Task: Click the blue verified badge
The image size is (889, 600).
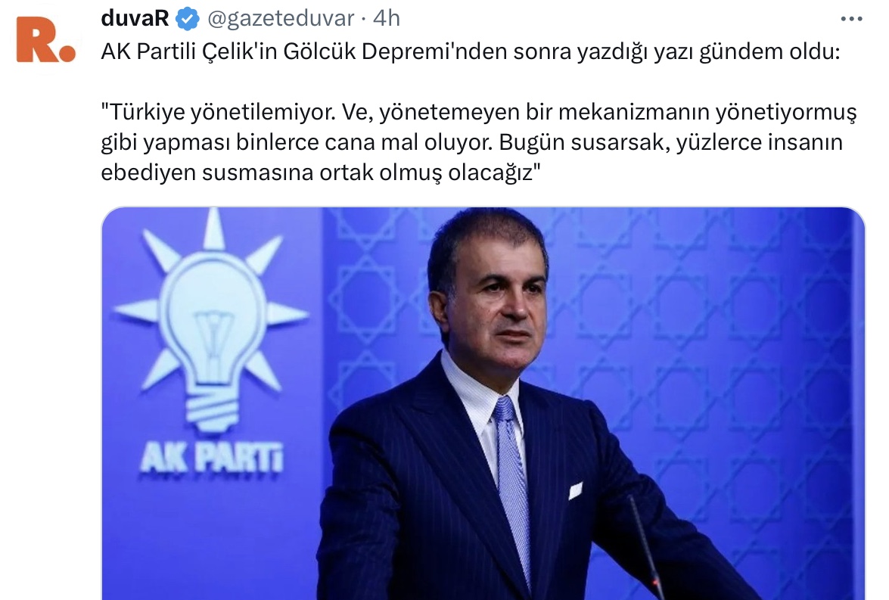Action: click(187, 19)
